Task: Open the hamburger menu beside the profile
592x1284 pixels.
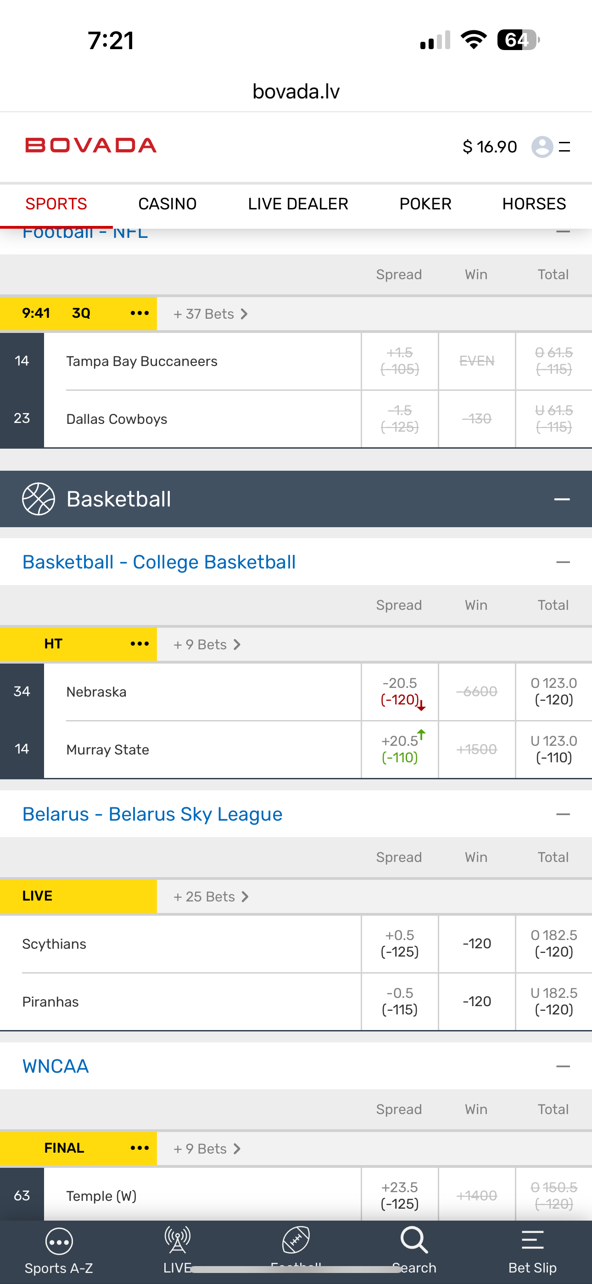Action: (564, 146)
